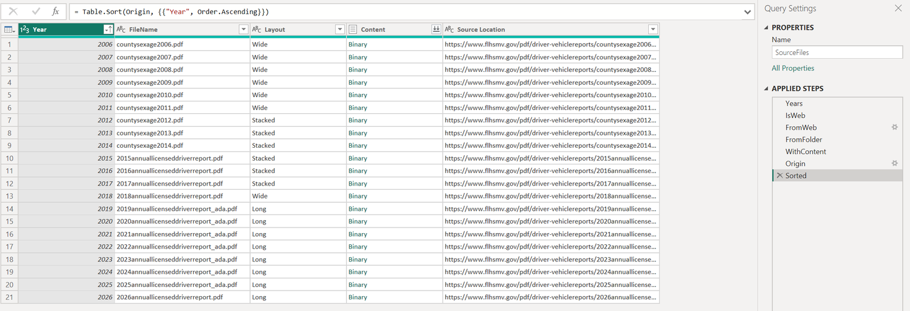Select the Content column header
Image resolution: width=910 pixels, height=311 pixels.
click(394, 30)
